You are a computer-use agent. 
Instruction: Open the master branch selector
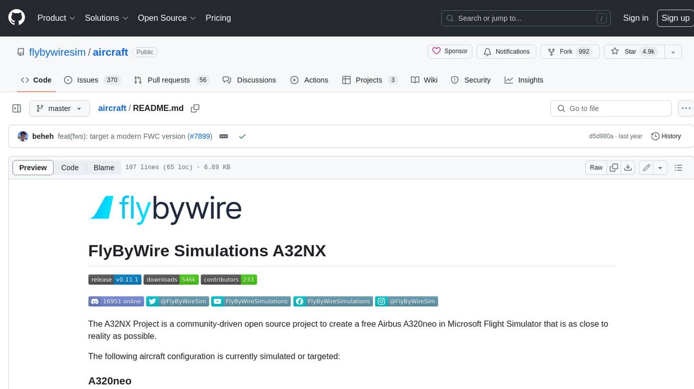click(59, 108)
